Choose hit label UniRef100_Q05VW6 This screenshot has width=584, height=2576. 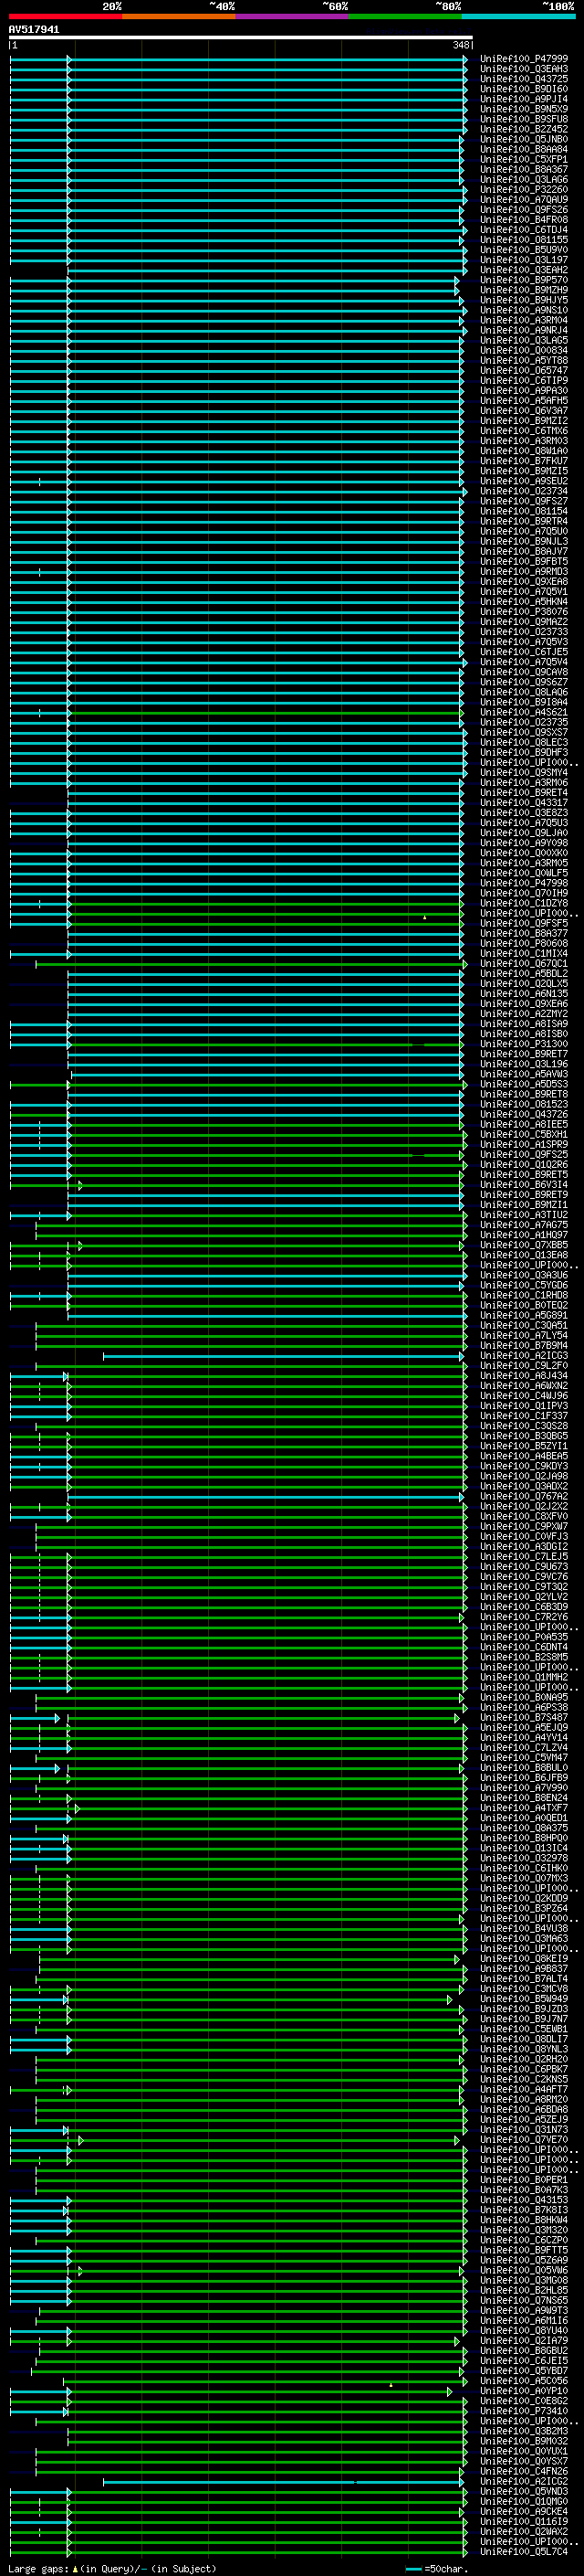(x=524, y=2270)
